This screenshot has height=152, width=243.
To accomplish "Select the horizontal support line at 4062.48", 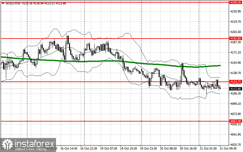I will [x=115, y=121].
